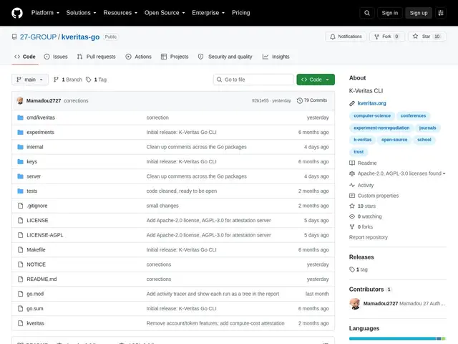Click Mamadou2727 avatar in commit row
The width and height of the screenshot is (458, 344).
point(20,100)
